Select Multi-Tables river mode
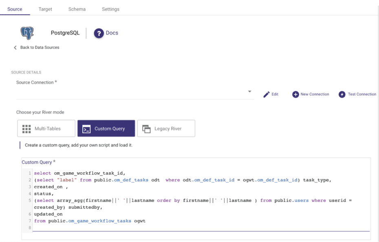Image resolution: width=379 pixels, height=242 pixels. (46, 129)
